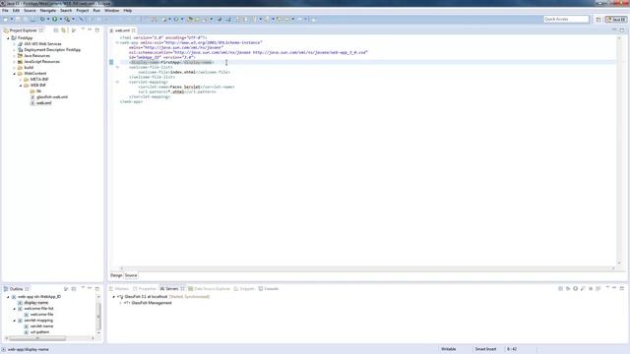Minimize the Project Explorer panel
This screenshot has width=630, height=354.
[x=90, y=29]
